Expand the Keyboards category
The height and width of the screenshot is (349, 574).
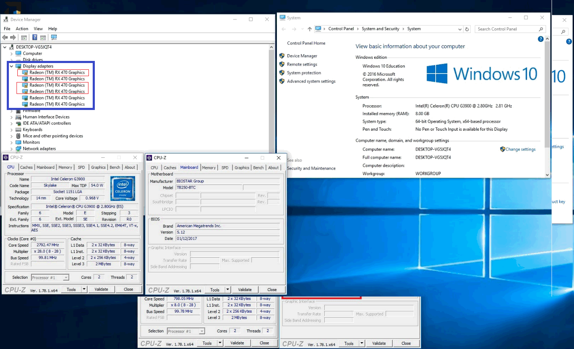click(x=11, y=129)
